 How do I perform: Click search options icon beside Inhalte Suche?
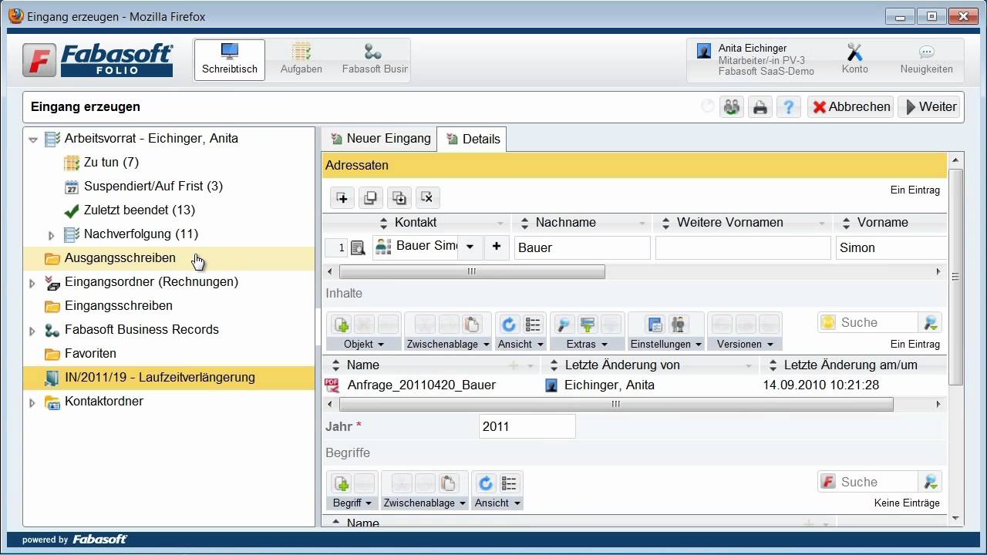(x=931, y=323)
